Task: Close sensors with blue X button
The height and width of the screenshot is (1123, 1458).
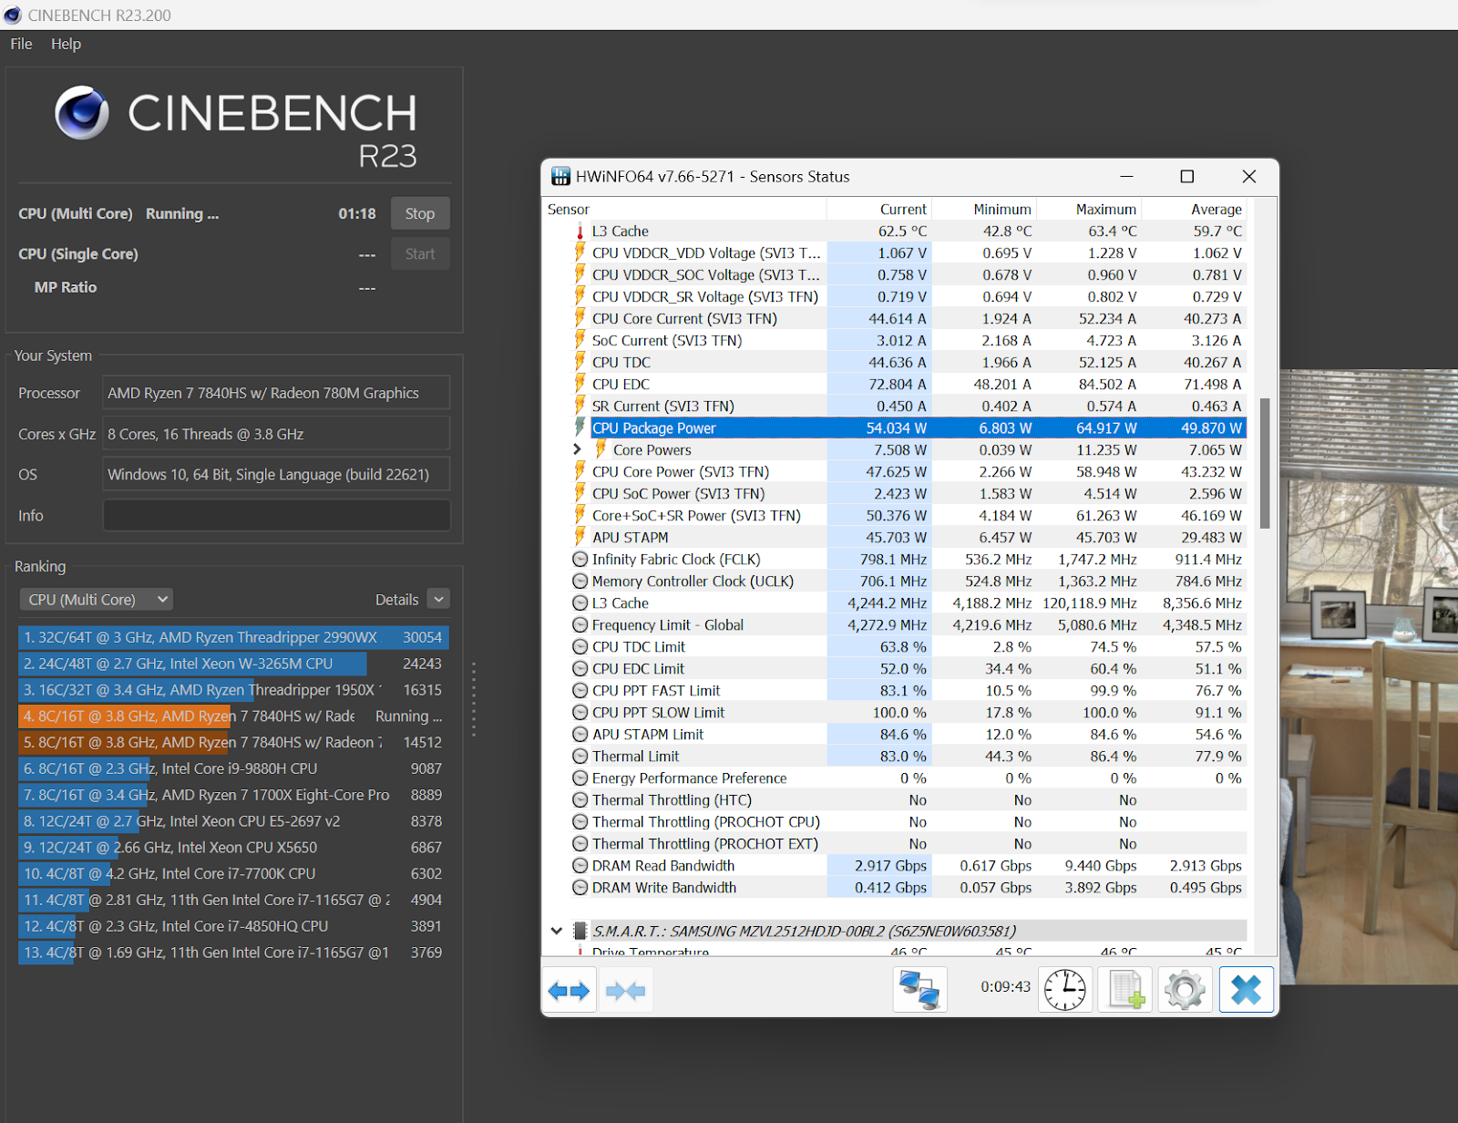Action: pyautogui.click(x=1246, y=990)
